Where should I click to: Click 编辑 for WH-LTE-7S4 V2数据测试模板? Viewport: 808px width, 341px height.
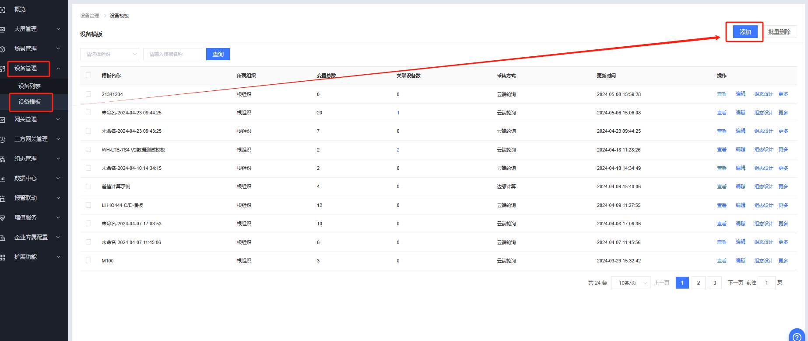[741, 149]
